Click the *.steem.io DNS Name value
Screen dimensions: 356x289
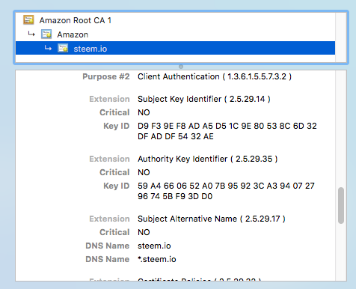(x=157, y=259)
